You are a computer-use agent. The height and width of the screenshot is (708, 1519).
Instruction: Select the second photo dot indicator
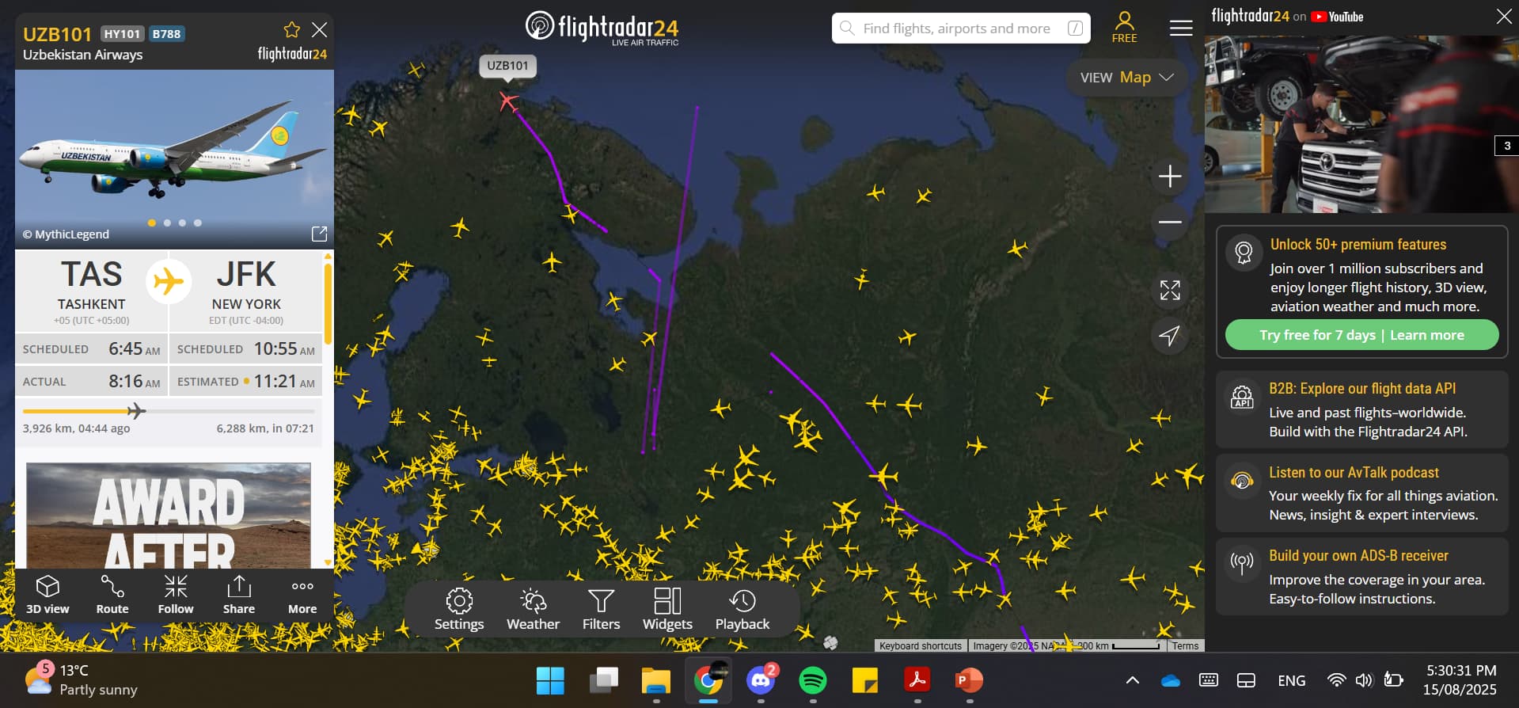pos(167,223)
